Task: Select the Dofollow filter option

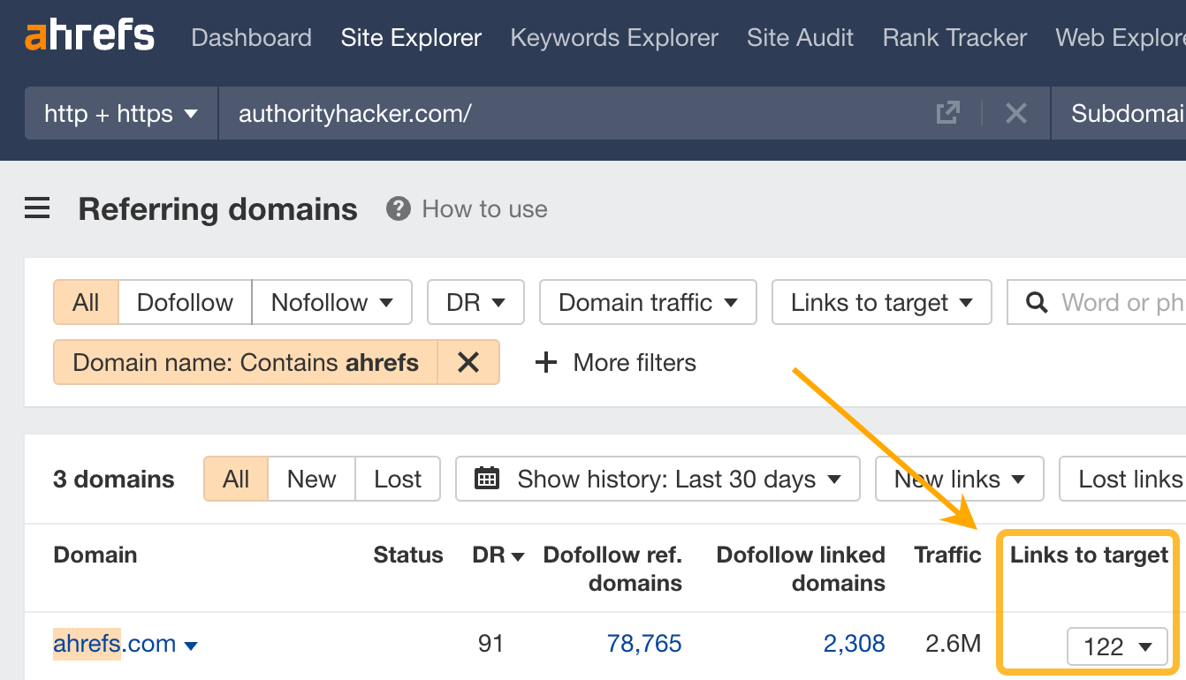Action: [x=185, y=302]
